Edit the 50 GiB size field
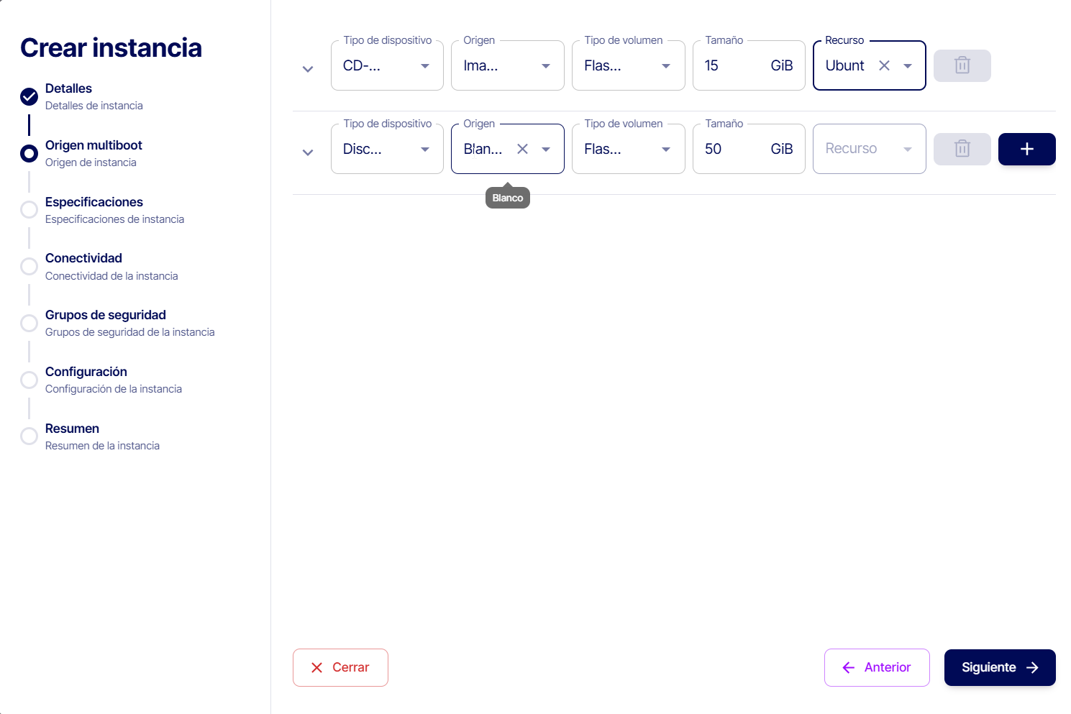The image size is (1071, 714). (730, 149)
